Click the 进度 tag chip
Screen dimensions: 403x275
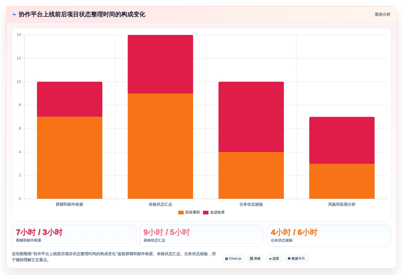(274, 259)
